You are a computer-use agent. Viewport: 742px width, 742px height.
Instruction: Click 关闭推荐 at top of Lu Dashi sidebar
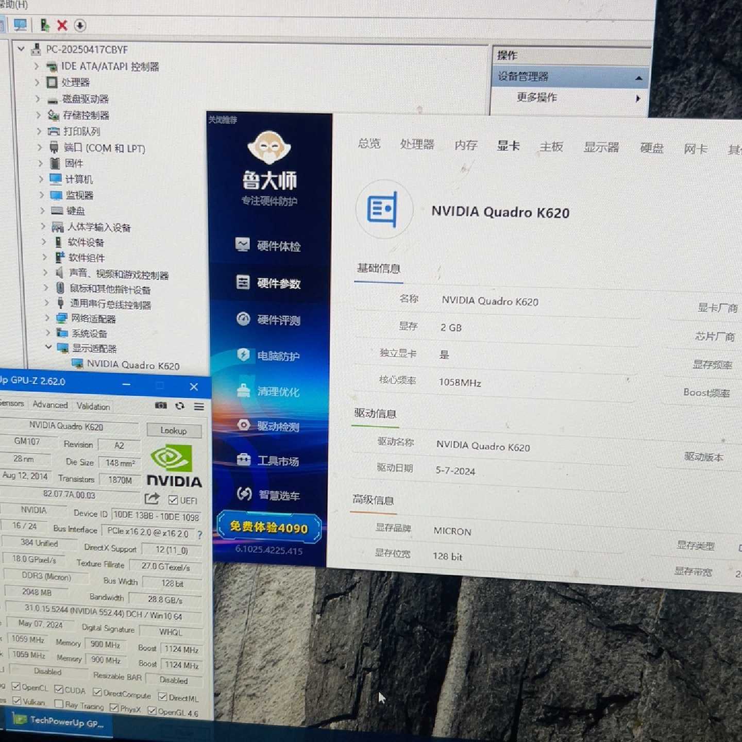[x=223, y=120]
